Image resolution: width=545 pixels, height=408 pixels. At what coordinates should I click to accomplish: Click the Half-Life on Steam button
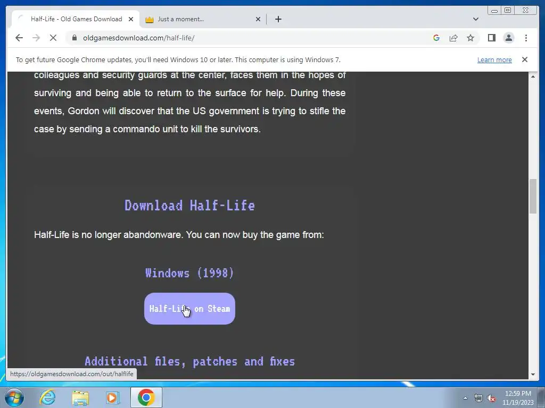190,309
